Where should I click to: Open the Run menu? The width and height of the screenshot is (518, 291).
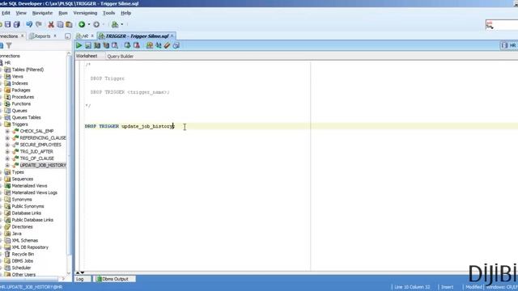(63, 13)
